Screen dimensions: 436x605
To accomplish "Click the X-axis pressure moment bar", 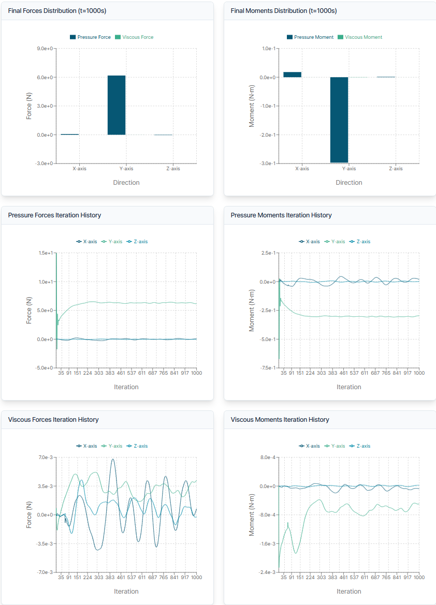I will pos(293,75).
